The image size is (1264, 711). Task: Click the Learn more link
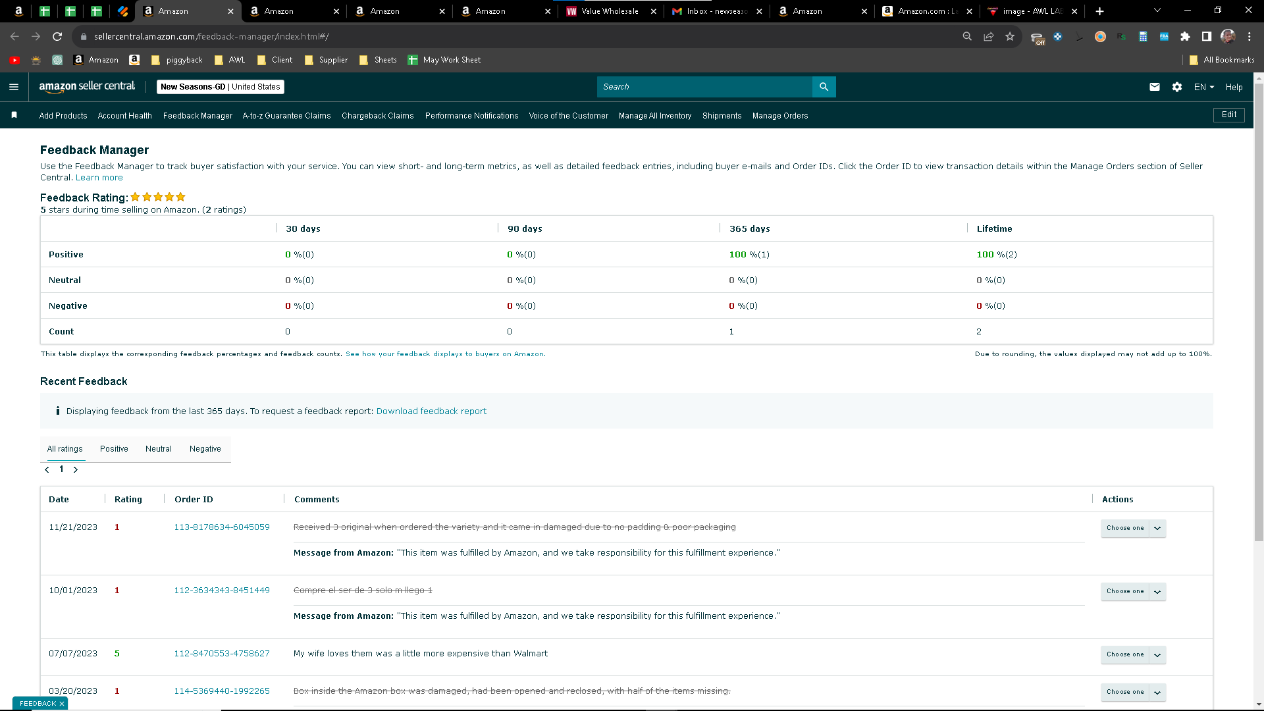point(99,178)
